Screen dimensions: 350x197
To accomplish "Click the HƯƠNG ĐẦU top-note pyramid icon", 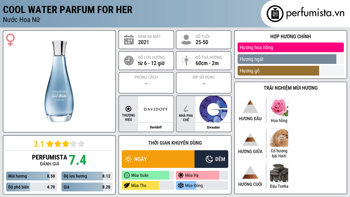I will (x=250, y=107).
